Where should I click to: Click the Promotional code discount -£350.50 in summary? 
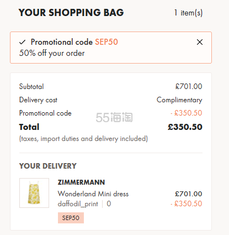[x=187, y=113]
